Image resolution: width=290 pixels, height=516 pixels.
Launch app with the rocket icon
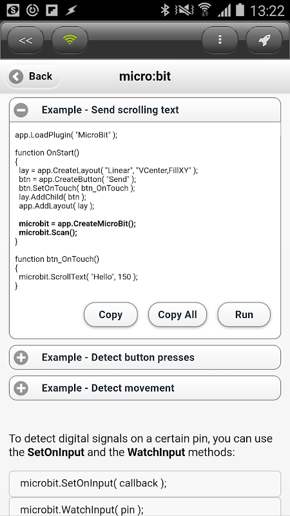264,40
